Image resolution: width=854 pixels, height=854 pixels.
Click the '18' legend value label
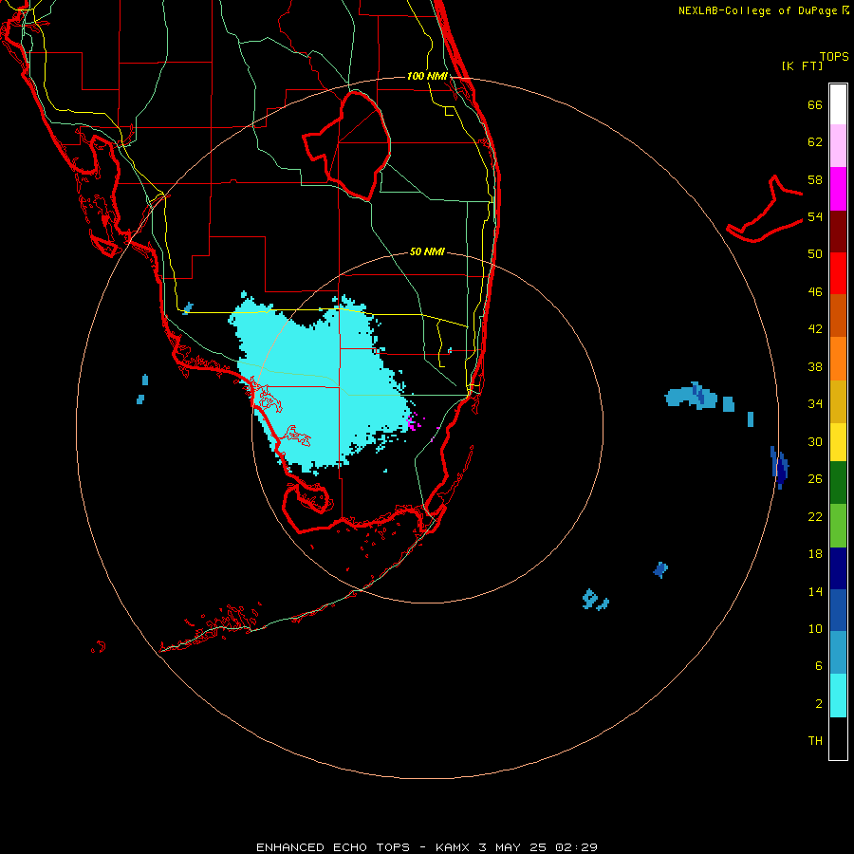point(815,554)
